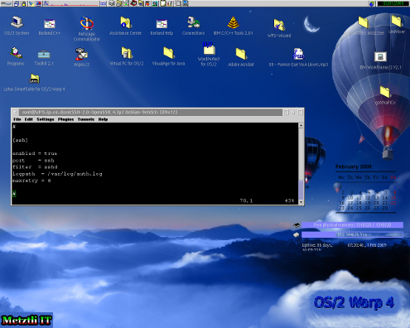The height and width of the screenshot is (328, 410).
Task: Open the Virtual PC for OS/2 folder
Action: click(127, 53)
